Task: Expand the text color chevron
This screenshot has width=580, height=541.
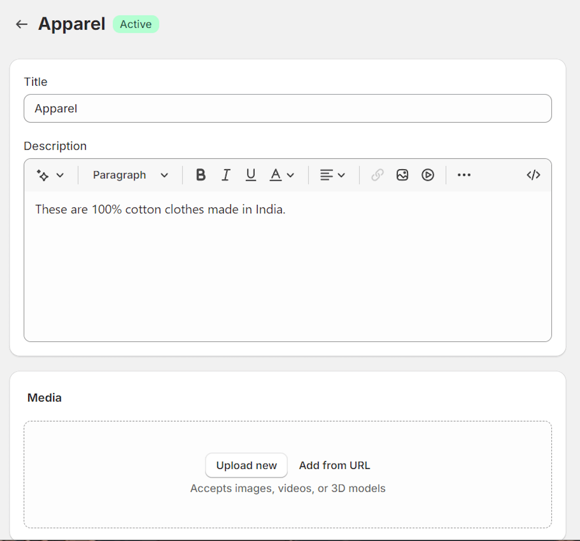Action: (291, 175)
